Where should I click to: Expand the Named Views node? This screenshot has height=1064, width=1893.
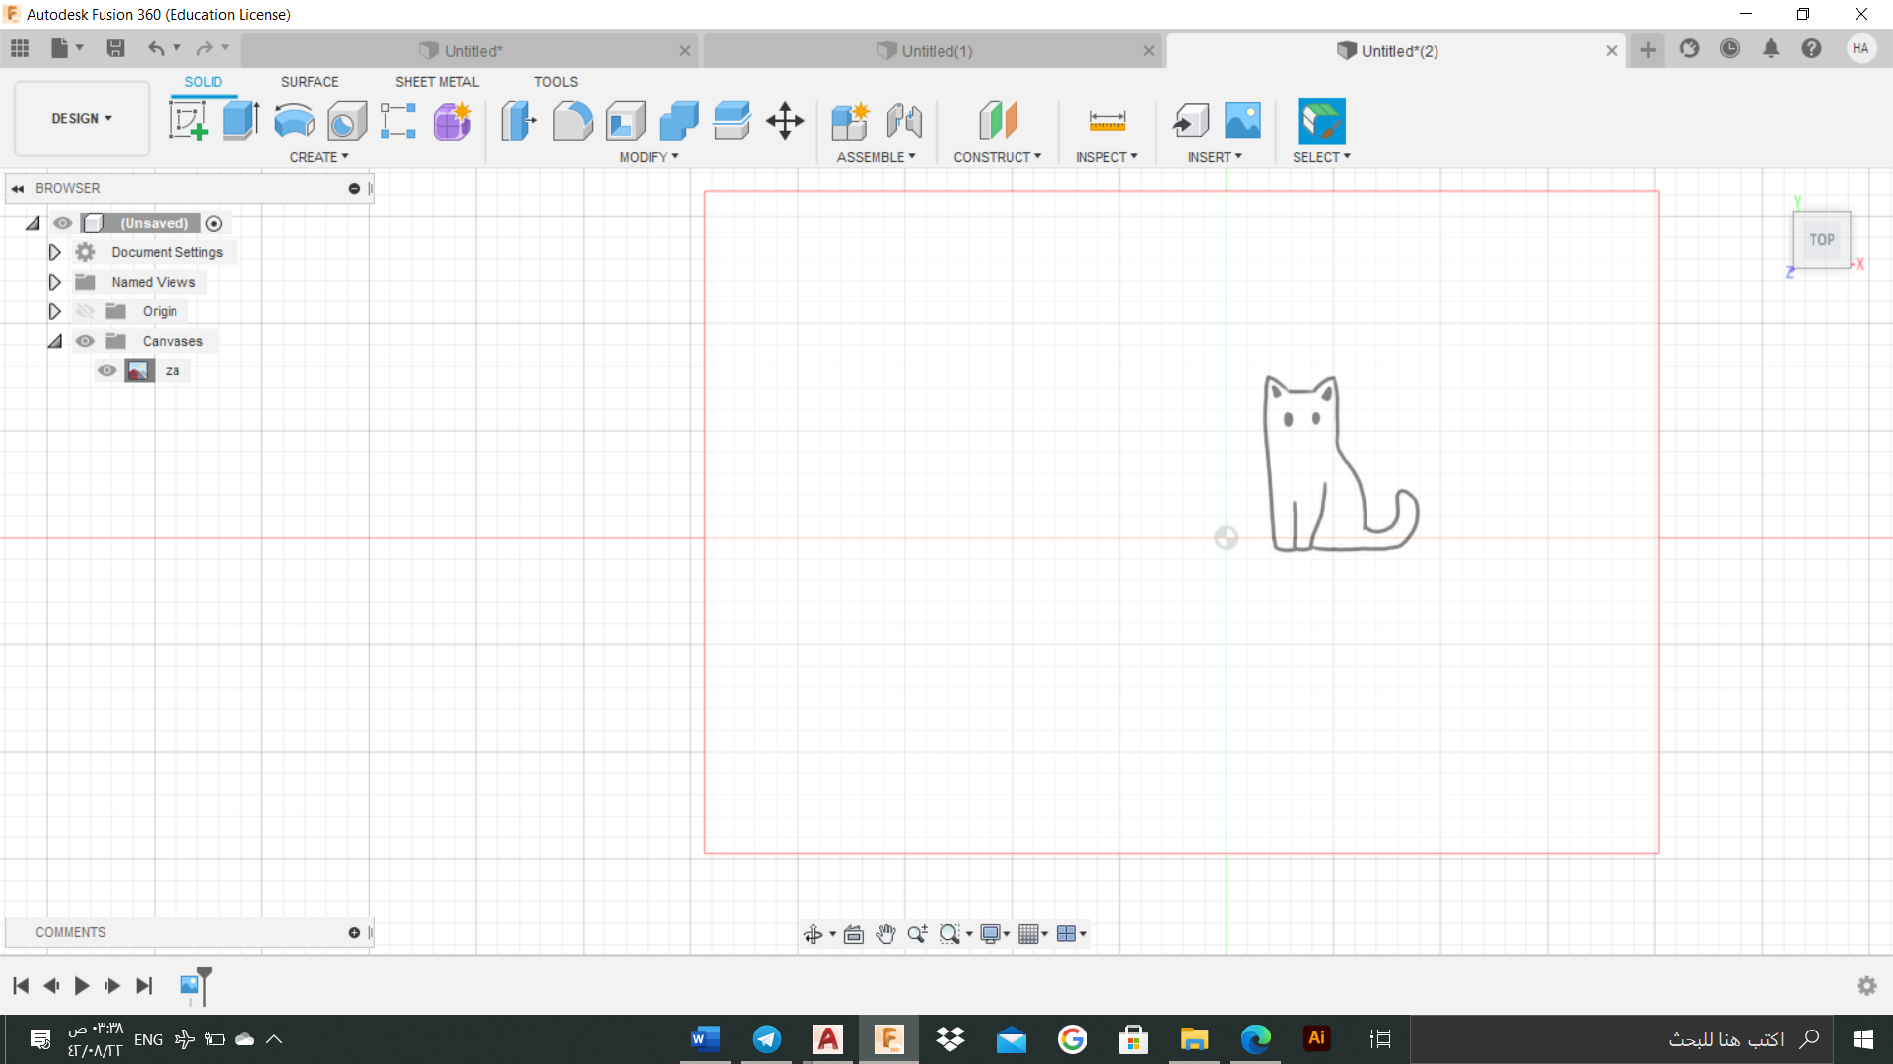pyautogui.click(x=55, y=282)
